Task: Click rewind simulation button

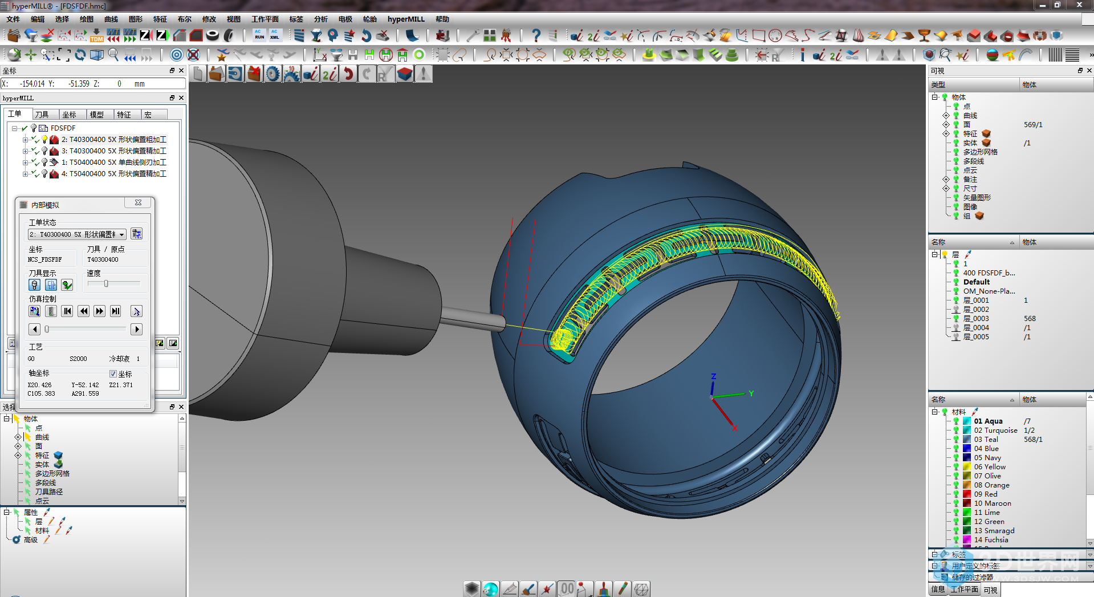Action: coord(84,311)
